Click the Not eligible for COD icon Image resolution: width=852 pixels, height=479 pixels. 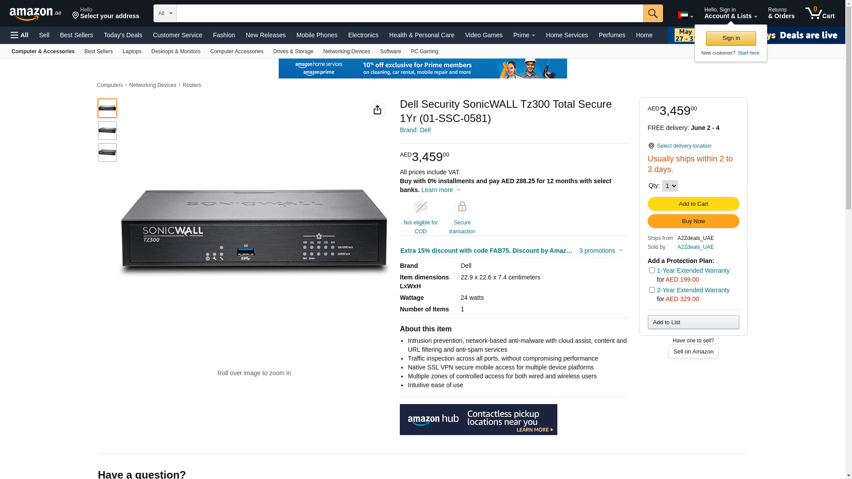[421, 207]
